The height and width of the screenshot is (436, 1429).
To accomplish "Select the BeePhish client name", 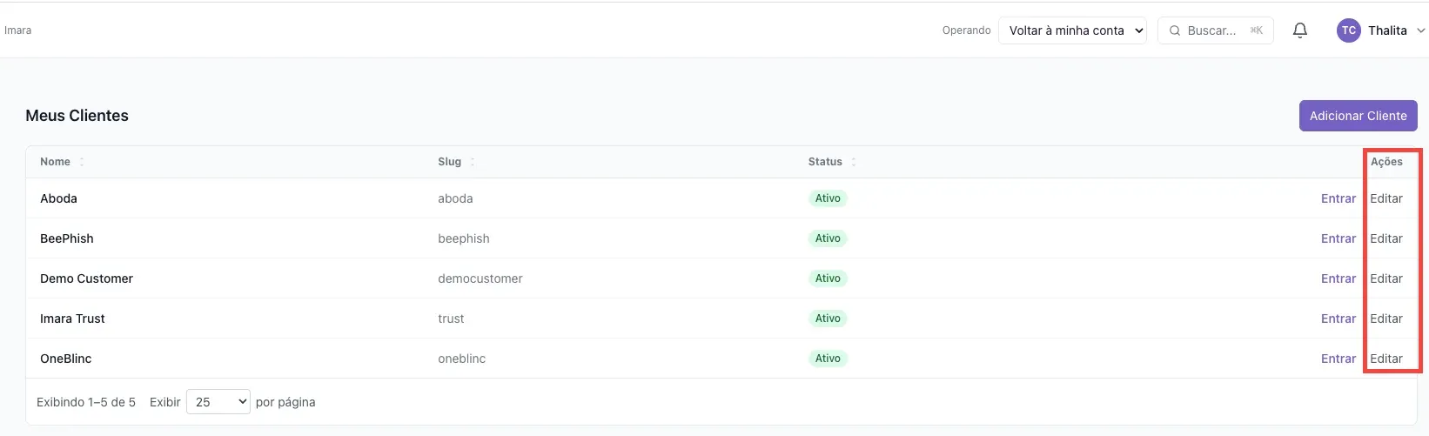I will (x=67, y=238).
